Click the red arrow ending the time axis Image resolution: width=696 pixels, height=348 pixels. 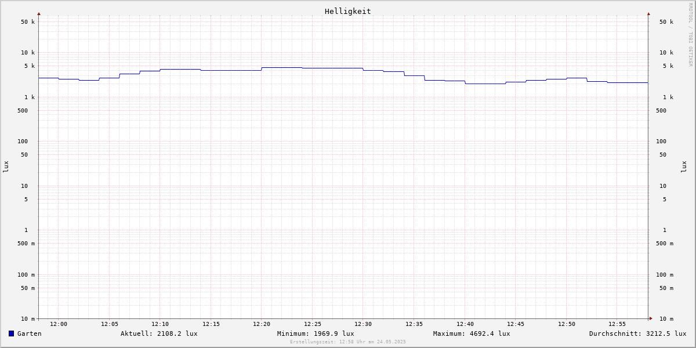651,318
